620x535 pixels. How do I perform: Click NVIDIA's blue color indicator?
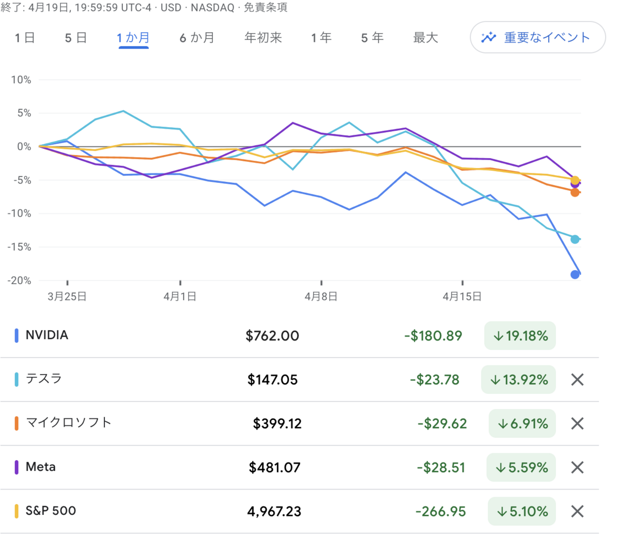tap(17, 335)
